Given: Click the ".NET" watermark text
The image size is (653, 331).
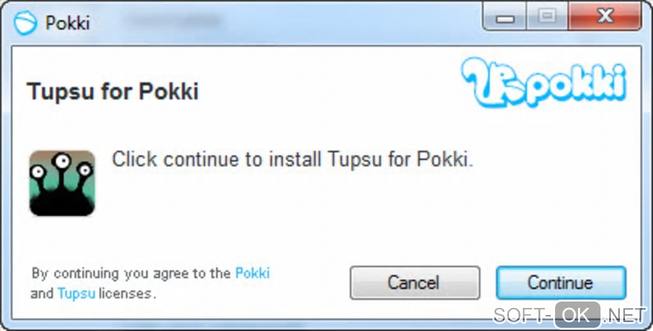Looking at the screenshot, I should (x=624, y=315).
